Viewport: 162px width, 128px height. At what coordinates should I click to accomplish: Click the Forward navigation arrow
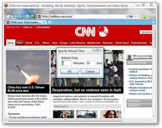(x=12, y=16)
